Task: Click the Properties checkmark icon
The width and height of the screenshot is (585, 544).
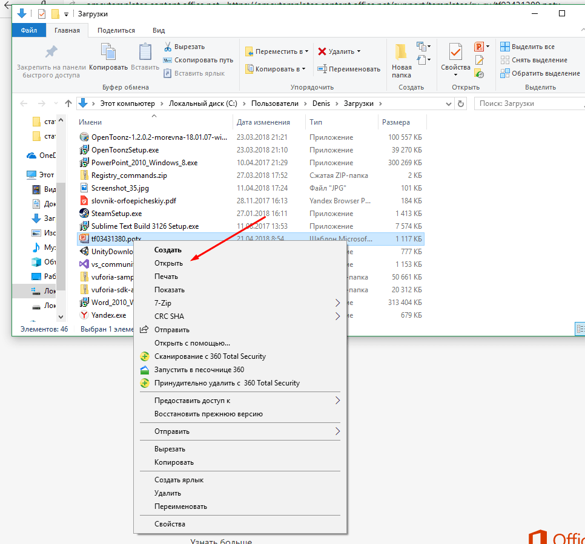Action: click(x=455, y=51)
